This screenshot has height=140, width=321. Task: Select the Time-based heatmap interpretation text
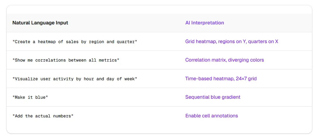(x=221, y=79)
